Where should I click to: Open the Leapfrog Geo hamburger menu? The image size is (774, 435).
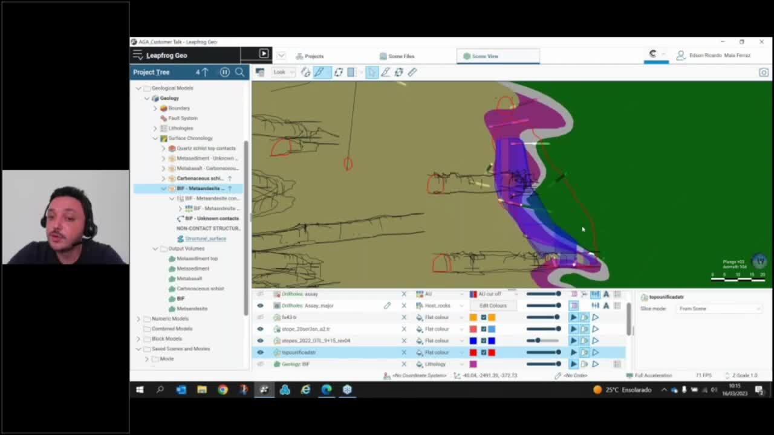pyautogui.click(x=138, y=55)
